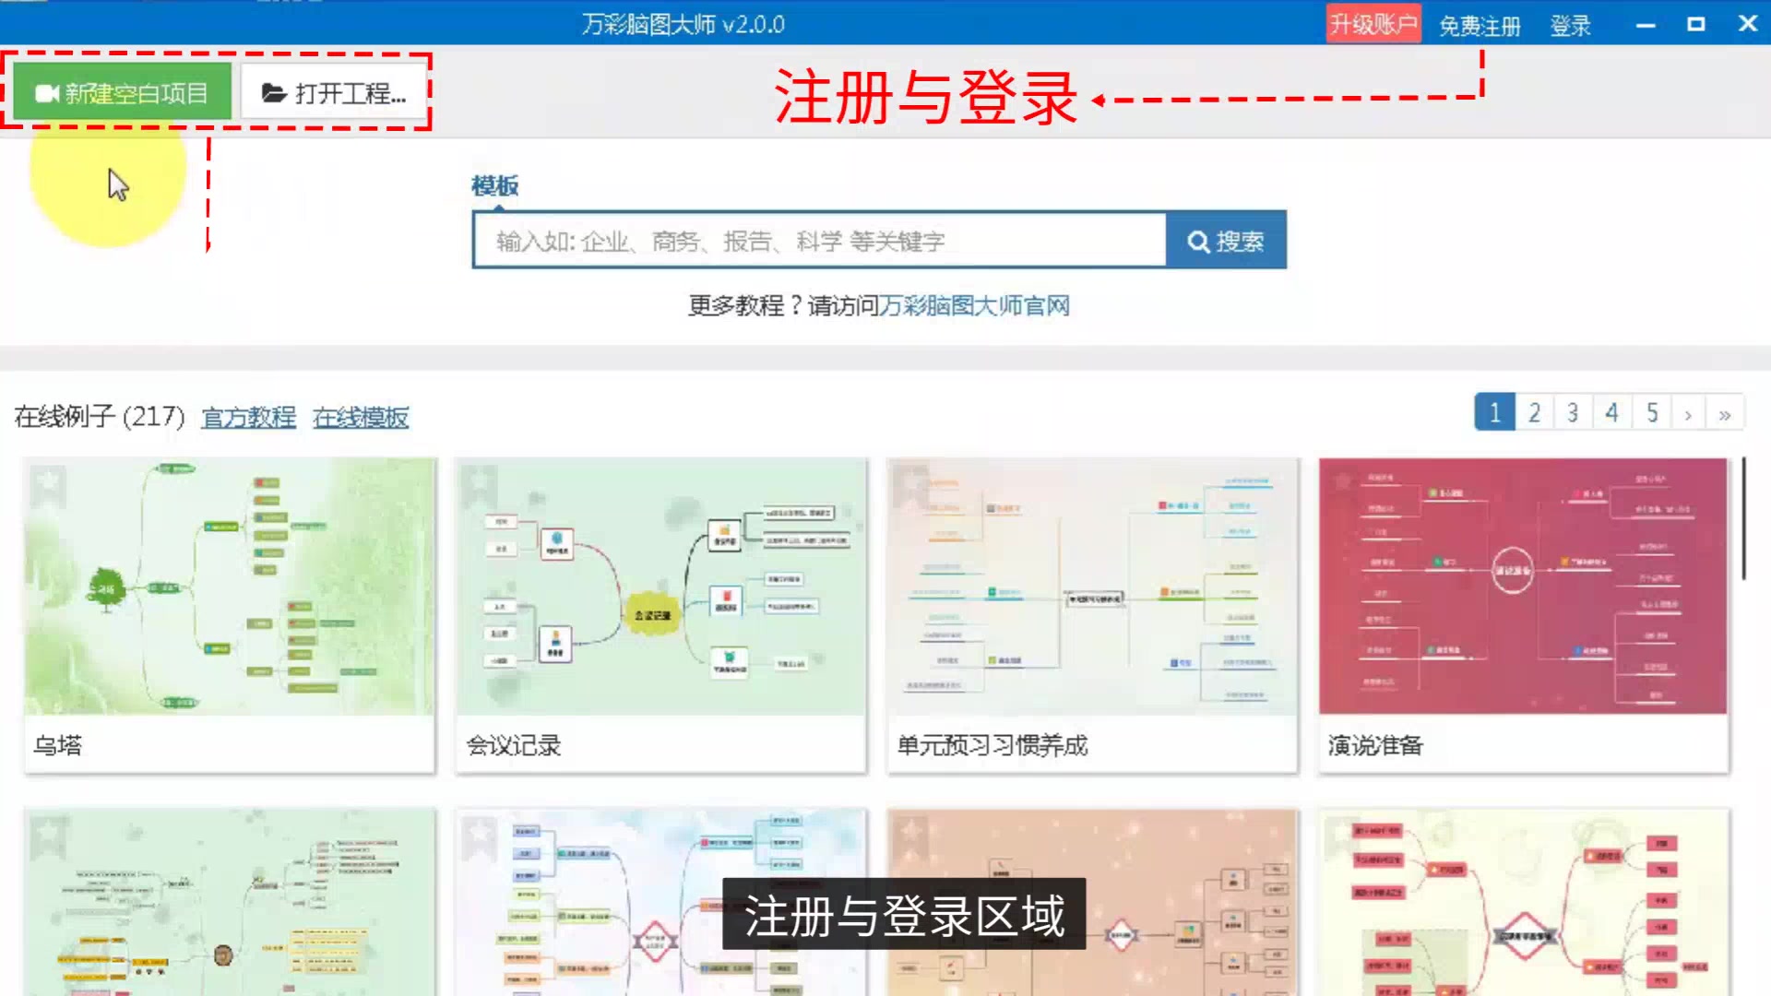Open the 会议记录 template thumbnail
Screen dimensions: 1771x996
tap(660, 587)
